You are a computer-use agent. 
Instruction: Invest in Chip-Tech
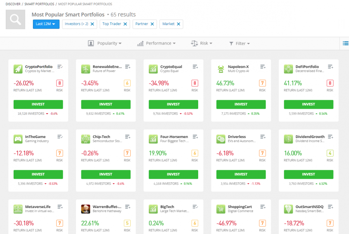click(106, 174)
